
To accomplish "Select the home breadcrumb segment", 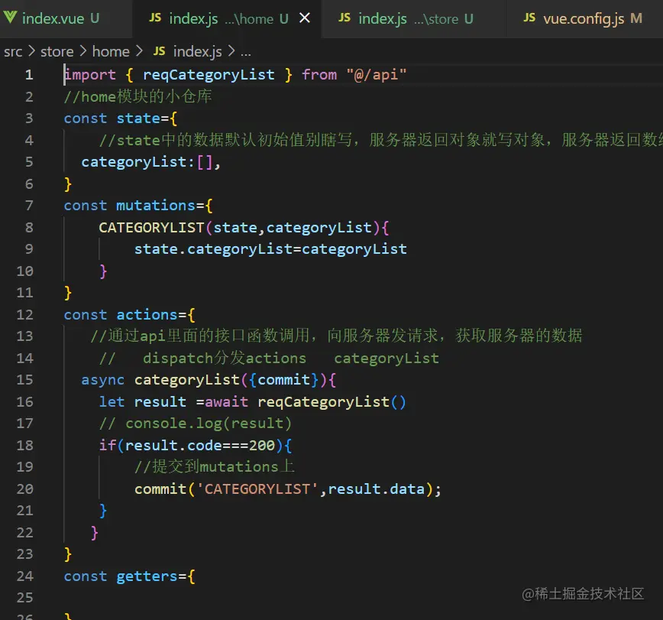I will [111, 52].
